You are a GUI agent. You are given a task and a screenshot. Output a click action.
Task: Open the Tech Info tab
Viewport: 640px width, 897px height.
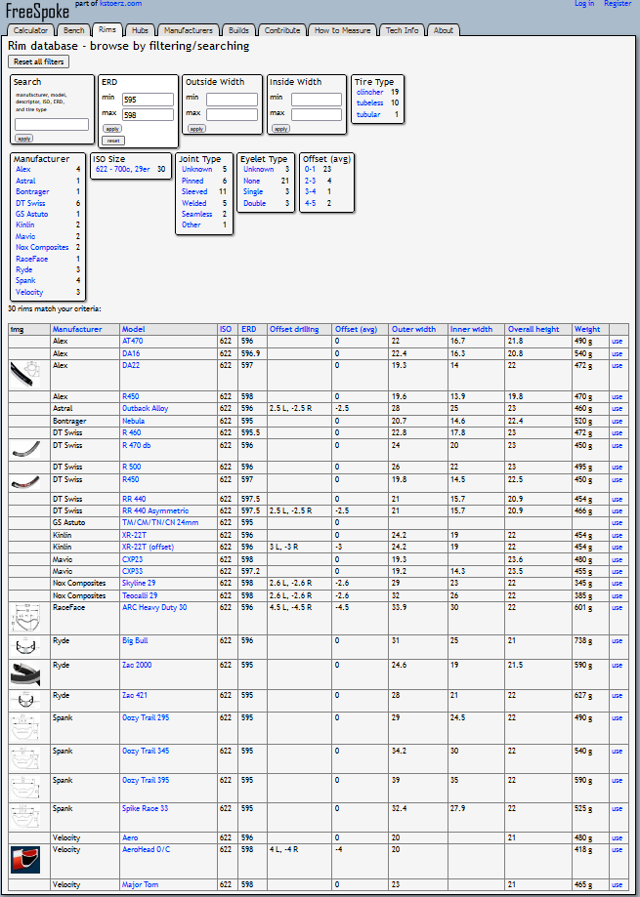click(x=401, y=30)
